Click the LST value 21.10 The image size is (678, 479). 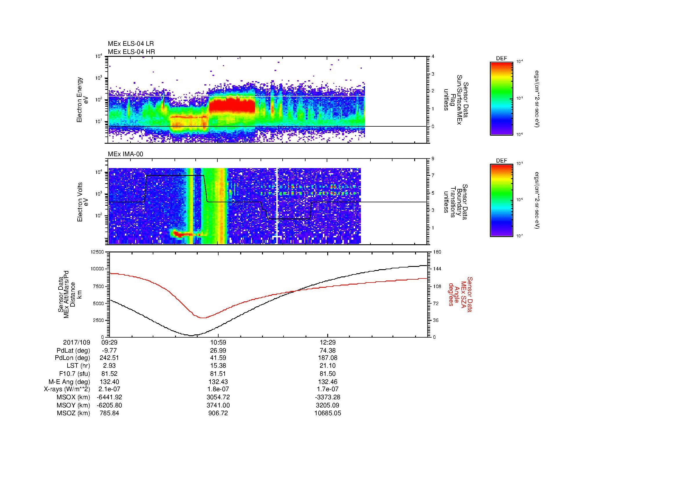(328, 366)
